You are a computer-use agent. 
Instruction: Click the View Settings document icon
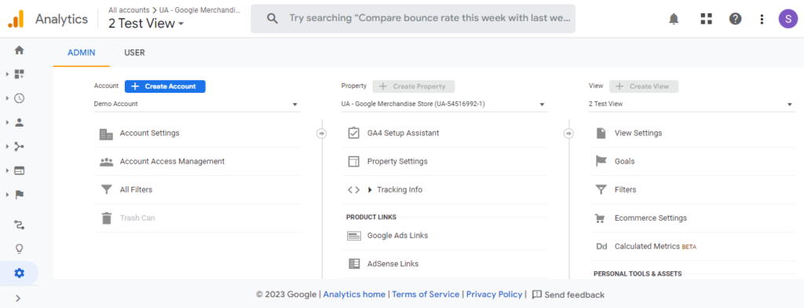pyautogui.click(x=601, y=133)
